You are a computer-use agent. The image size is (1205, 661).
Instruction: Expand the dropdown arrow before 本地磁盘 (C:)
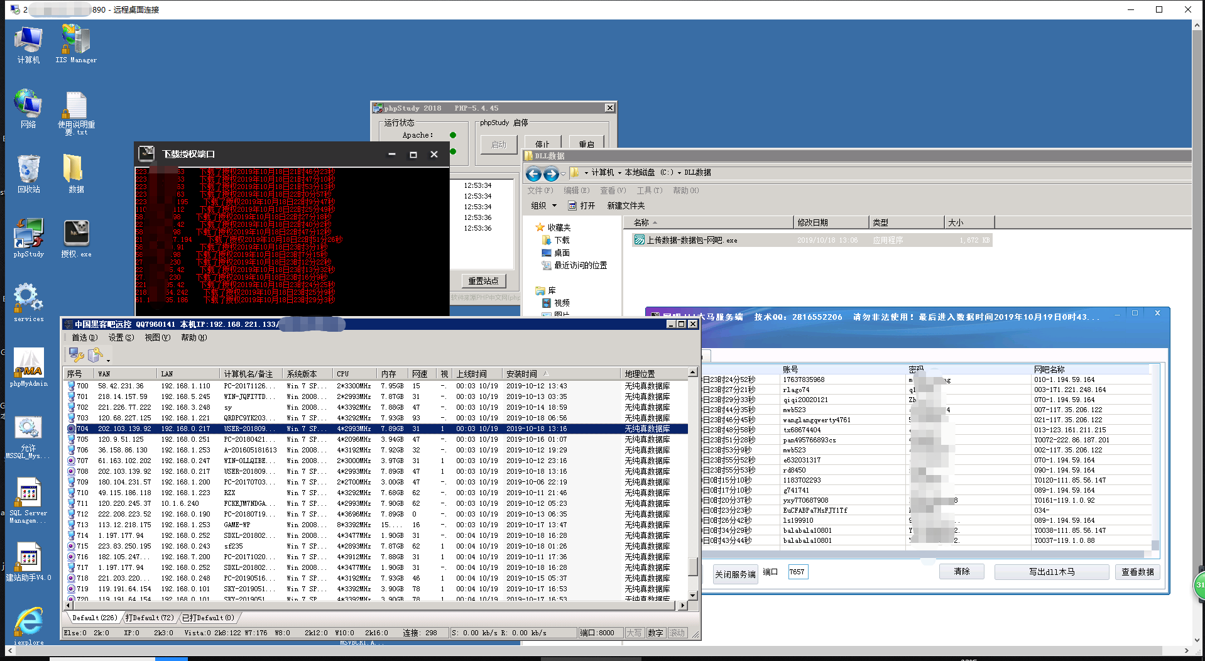click(x=619, y=173)
